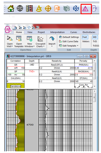Click Default Settings button
Screen dimensions: 101x153
(69, 37)
